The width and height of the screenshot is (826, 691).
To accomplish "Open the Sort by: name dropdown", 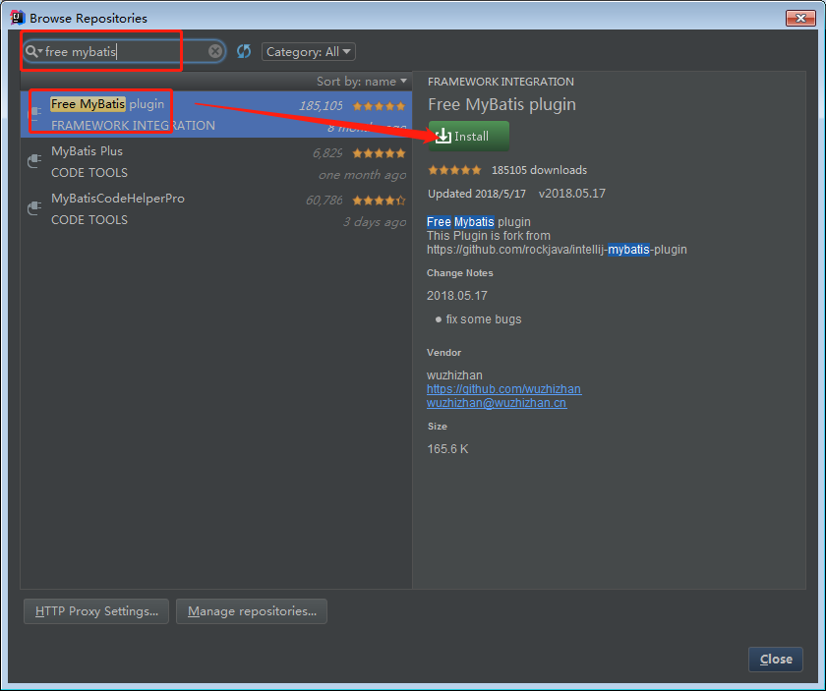I will tap(361, 82).
